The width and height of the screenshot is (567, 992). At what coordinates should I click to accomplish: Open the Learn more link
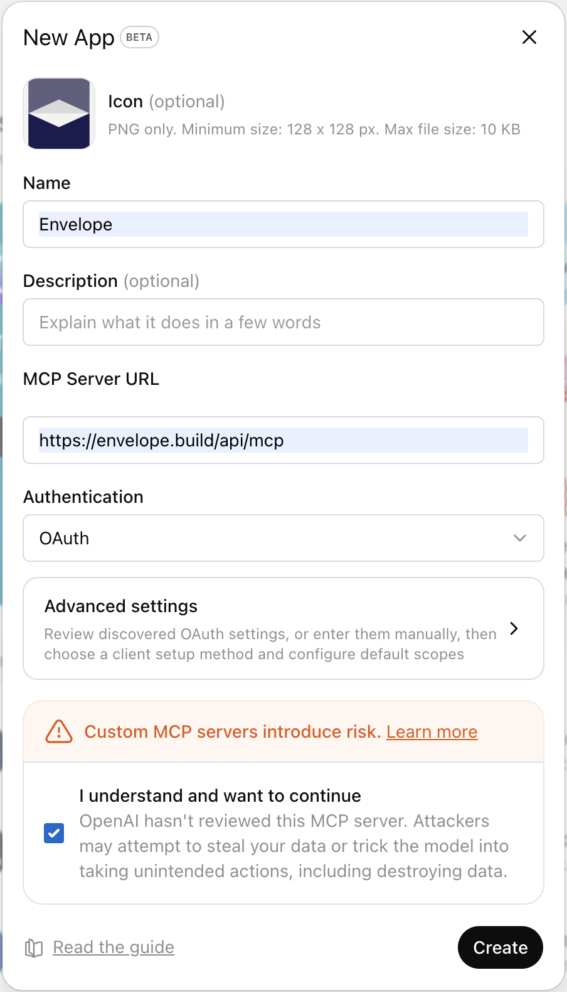[x=432, y=732]
